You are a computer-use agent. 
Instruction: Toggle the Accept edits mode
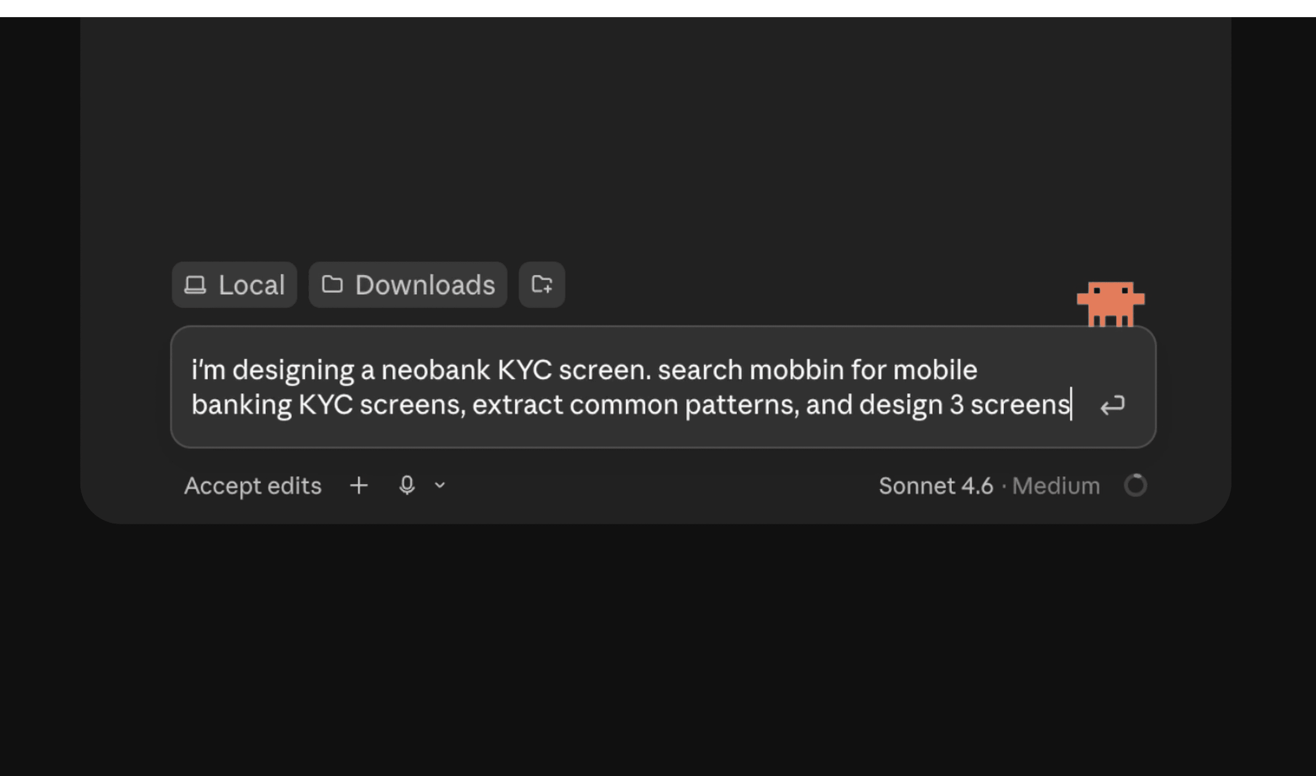click(252, 486)
